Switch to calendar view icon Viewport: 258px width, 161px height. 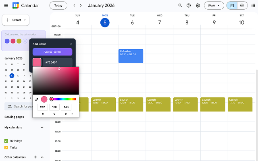coord(232,5)
